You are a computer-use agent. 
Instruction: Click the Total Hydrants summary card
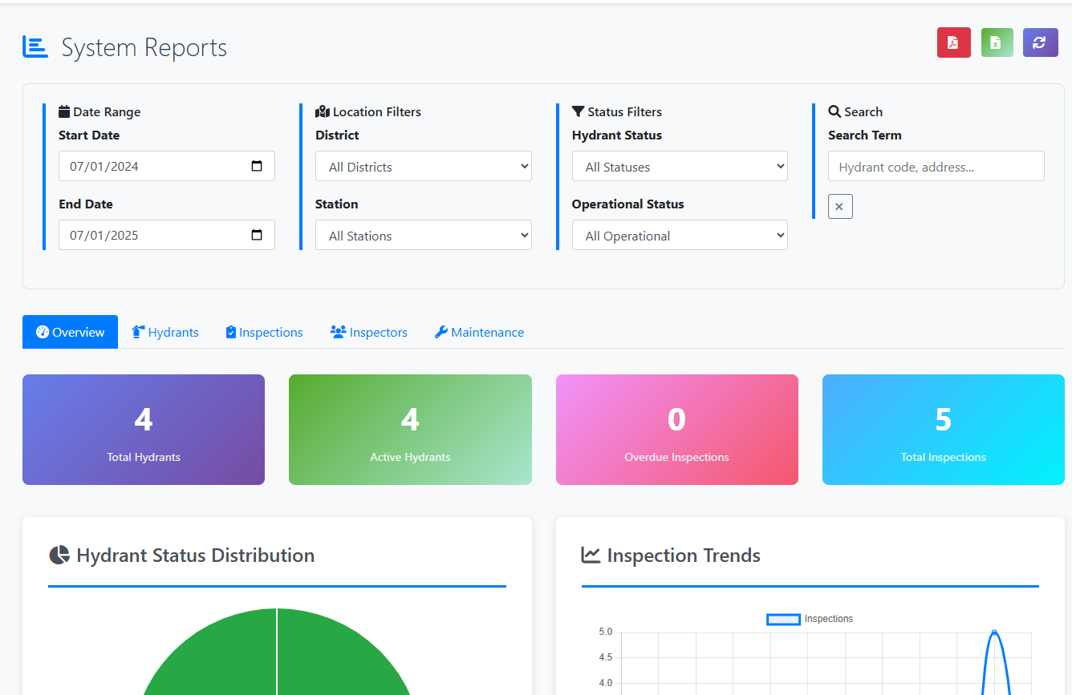click(x=144, y=430)
